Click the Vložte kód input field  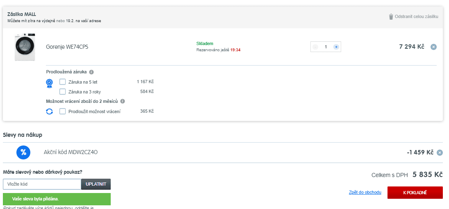[42, 184]
